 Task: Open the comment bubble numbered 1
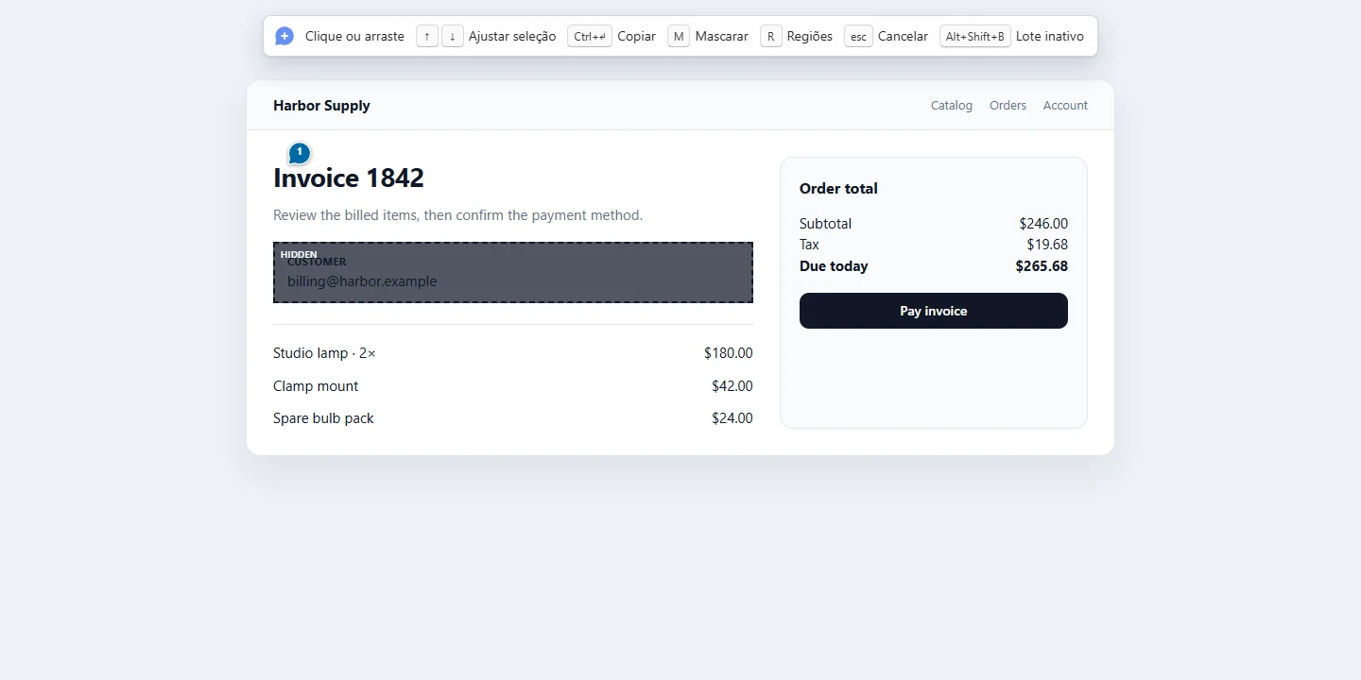(300, 153)
